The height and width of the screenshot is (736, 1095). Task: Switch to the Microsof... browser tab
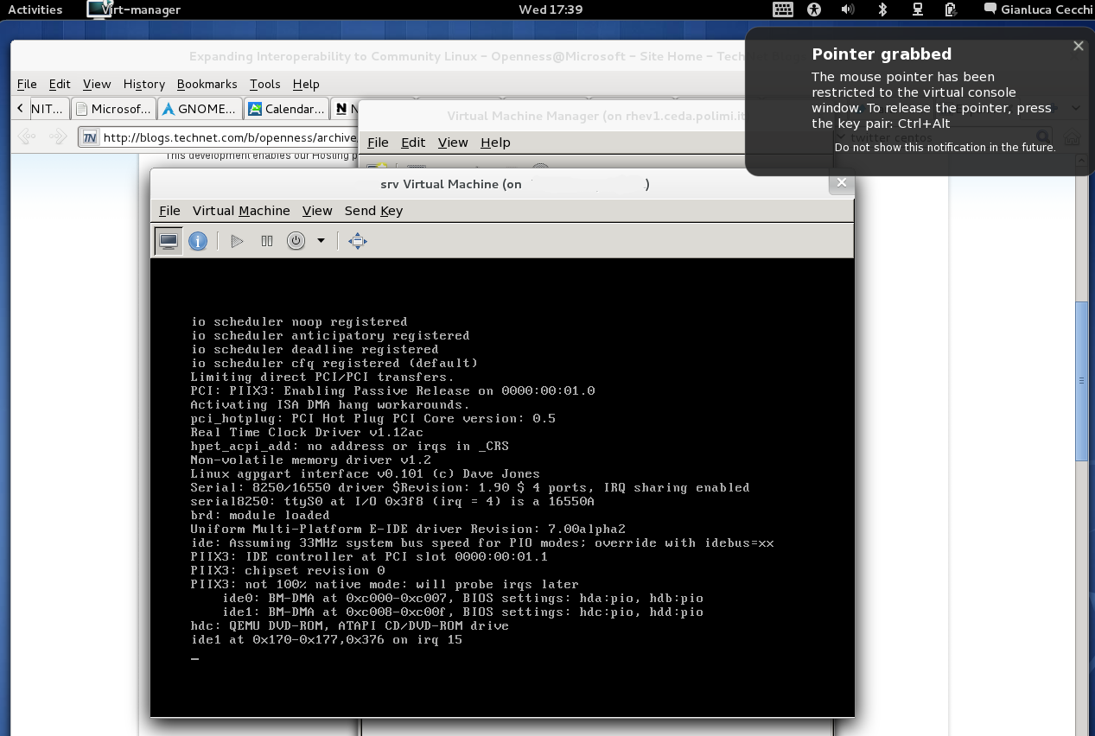[x=114, y=109]
